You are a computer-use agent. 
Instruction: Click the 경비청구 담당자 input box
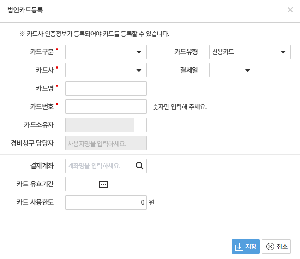pyautogui.click(x=106, y=143)
